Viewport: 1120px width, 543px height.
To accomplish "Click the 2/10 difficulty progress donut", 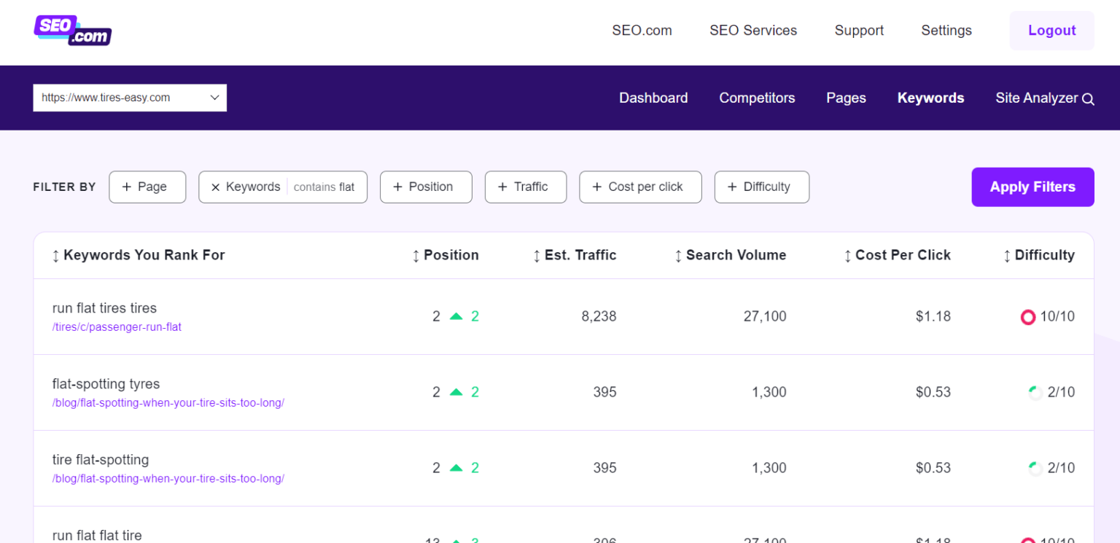I will click(x=1035, y=392).
